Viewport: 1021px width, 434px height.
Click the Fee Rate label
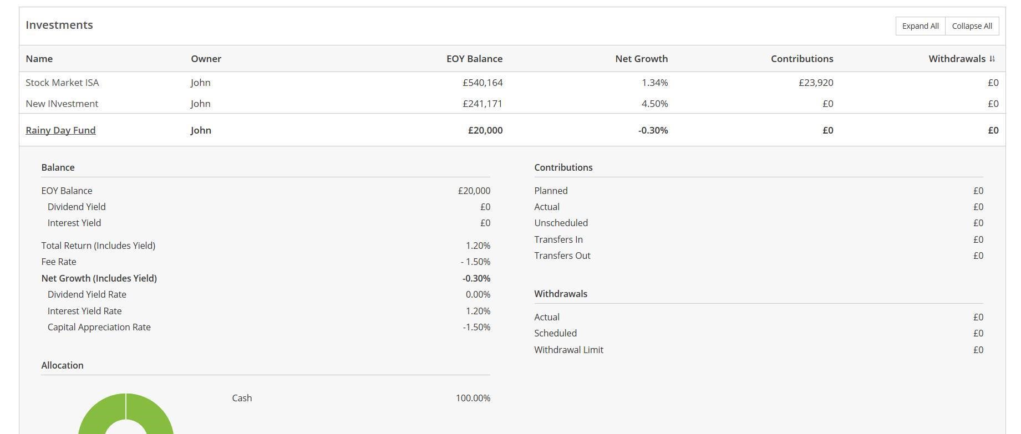click(59, 262)
